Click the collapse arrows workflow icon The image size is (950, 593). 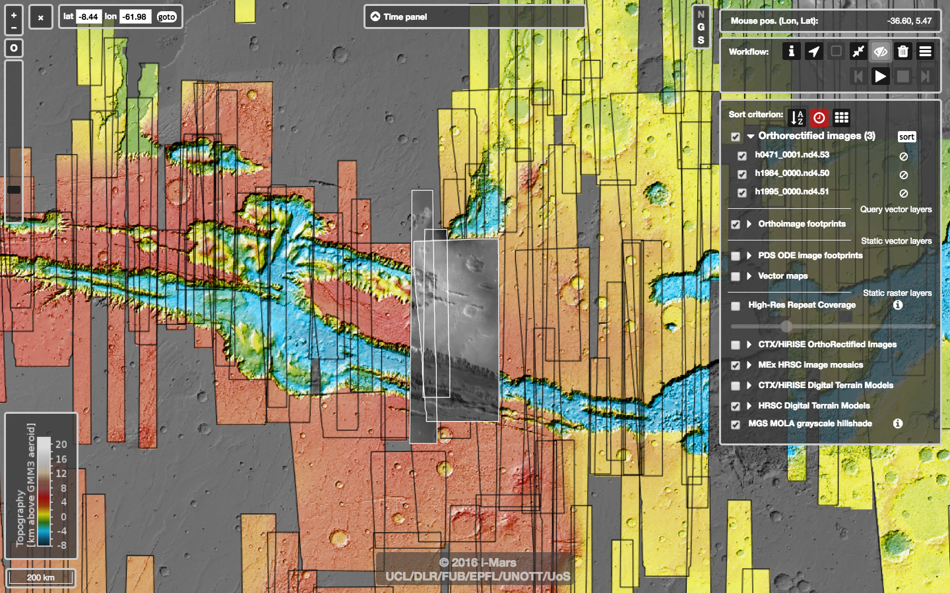(x=858, y=51)
